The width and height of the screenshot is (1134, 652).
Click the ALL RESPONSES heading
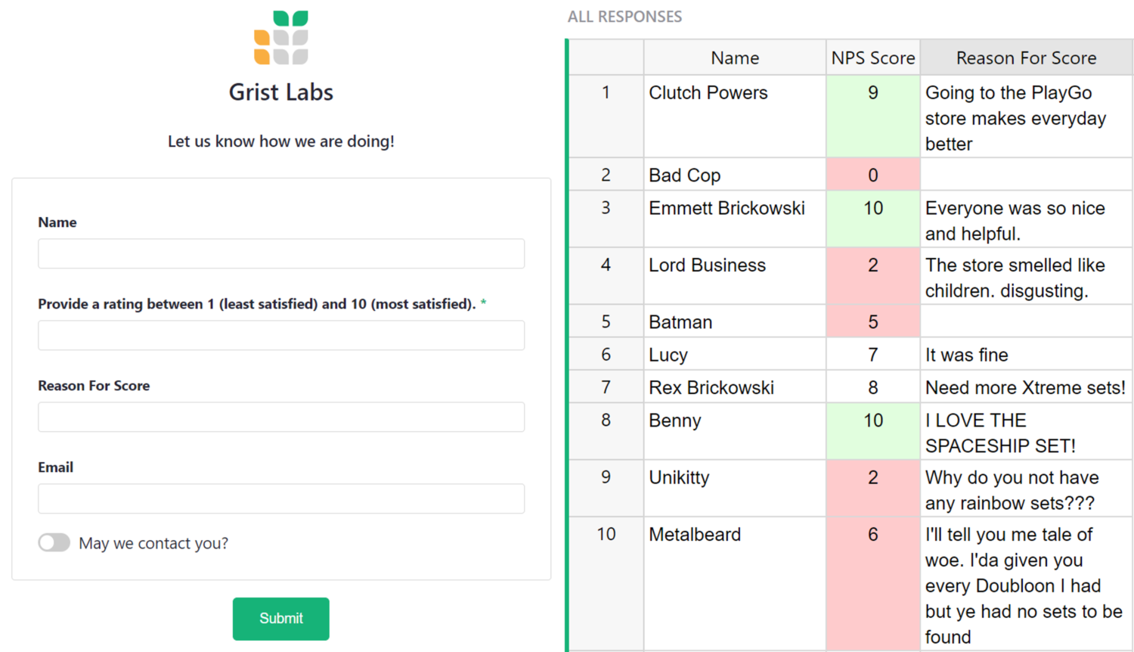point(625,16)
